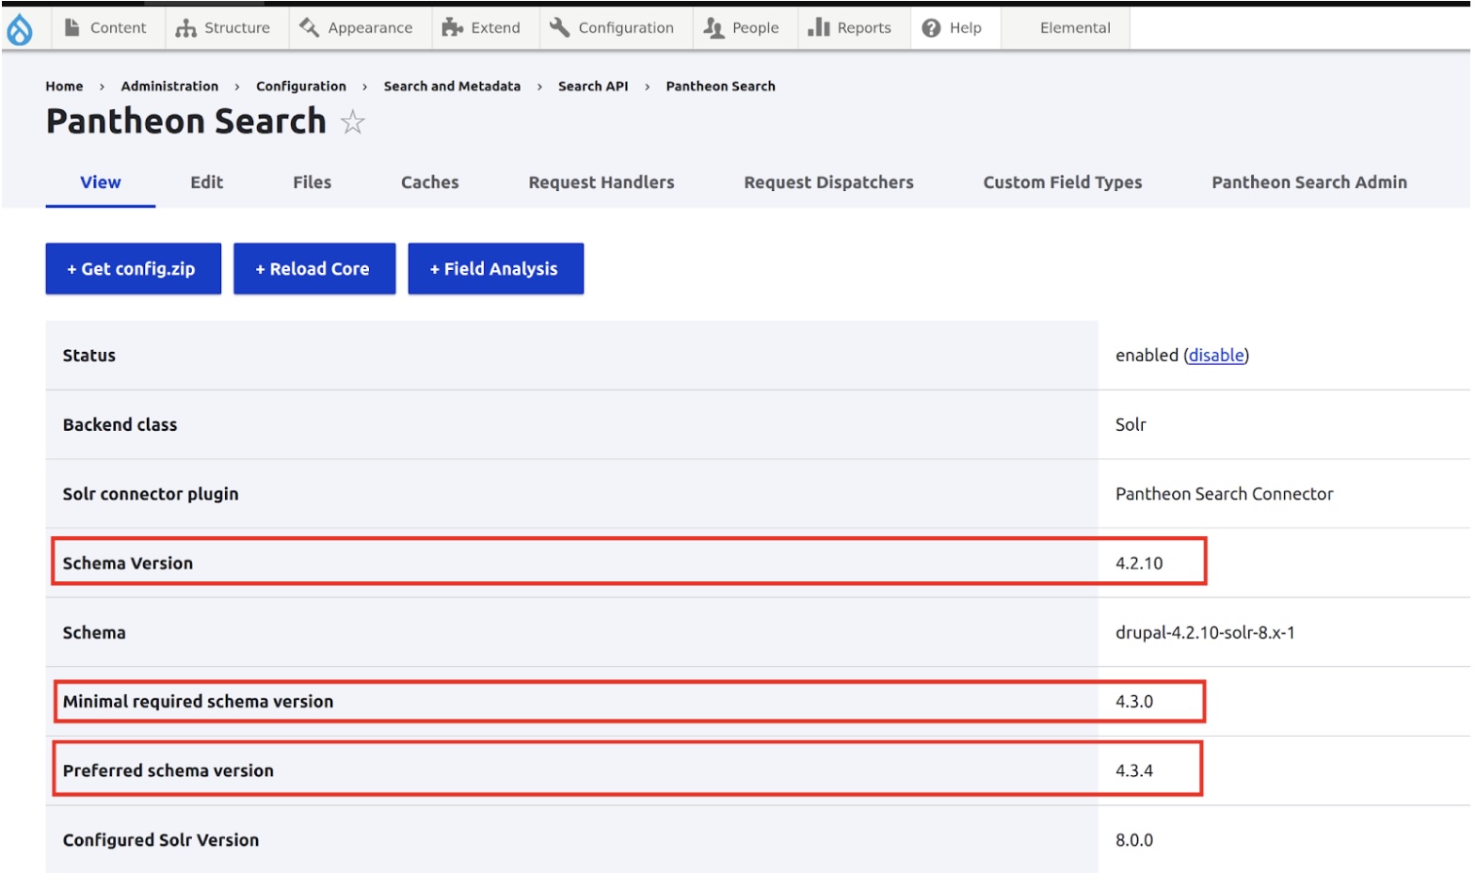The width and height of the screenshot is (1476, 873).
Task: Click the Reports bar chart icon
Action: [x=819, y=27]
